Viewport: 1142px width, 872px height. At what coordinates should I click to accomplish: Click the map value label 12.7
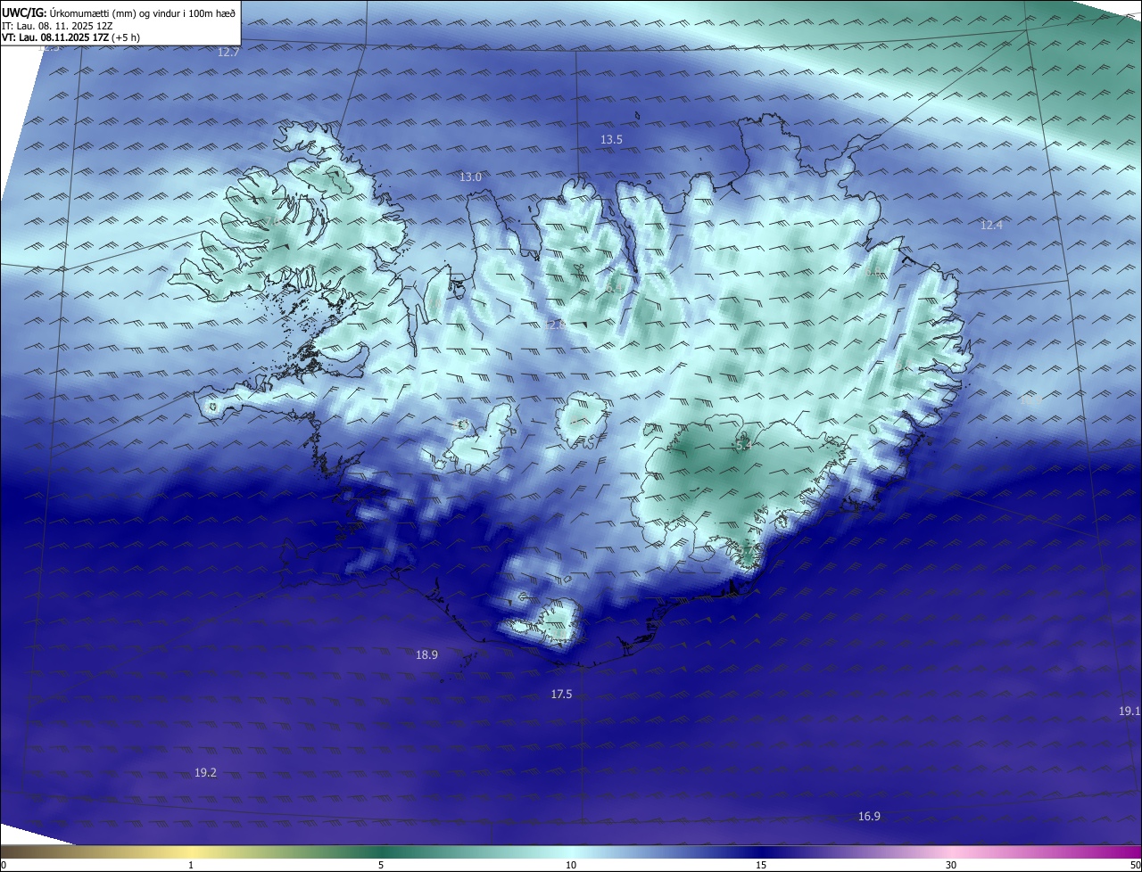pyautogui.click(x=229, y=53)
